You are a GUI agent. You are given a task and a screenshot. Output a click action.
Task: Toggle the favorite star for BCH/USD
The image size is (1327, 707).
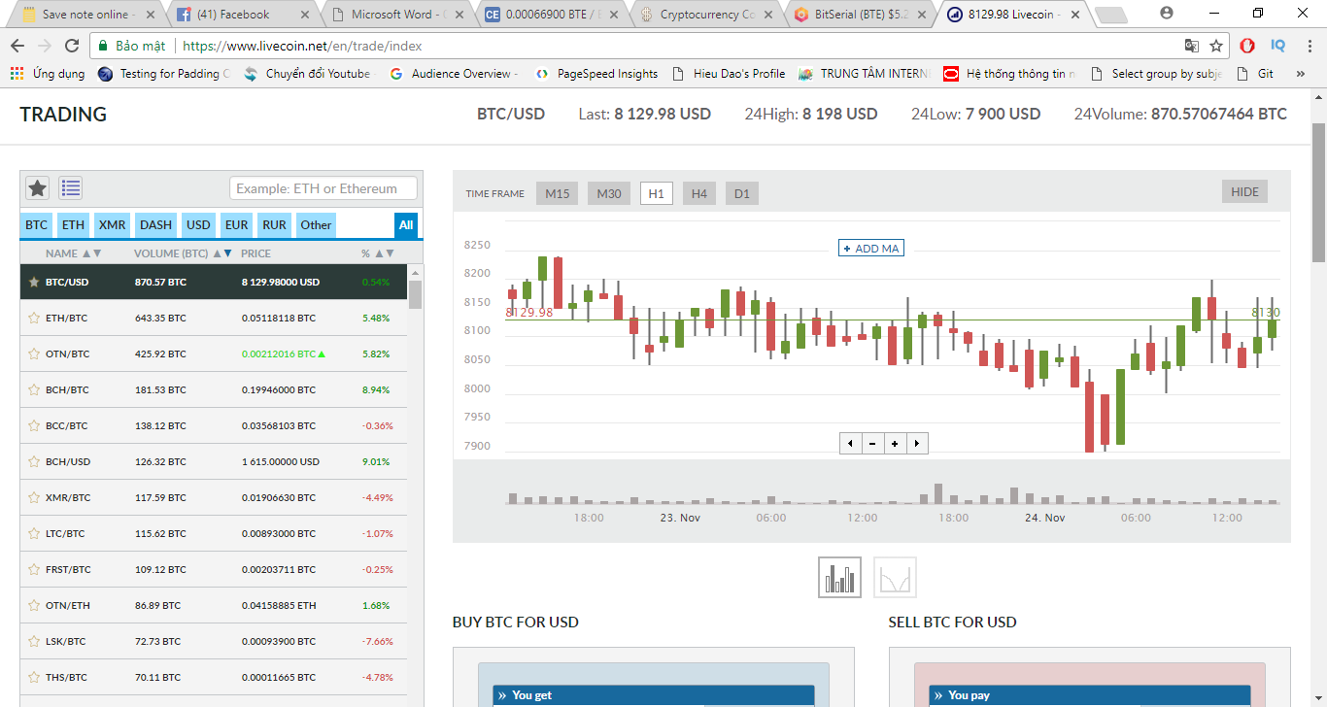coord(34,461)
